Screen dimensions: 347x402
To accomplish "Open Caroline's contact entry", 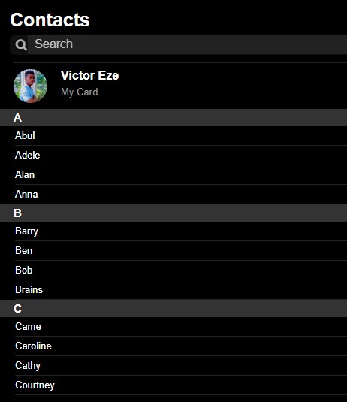I will click(181, 346).
